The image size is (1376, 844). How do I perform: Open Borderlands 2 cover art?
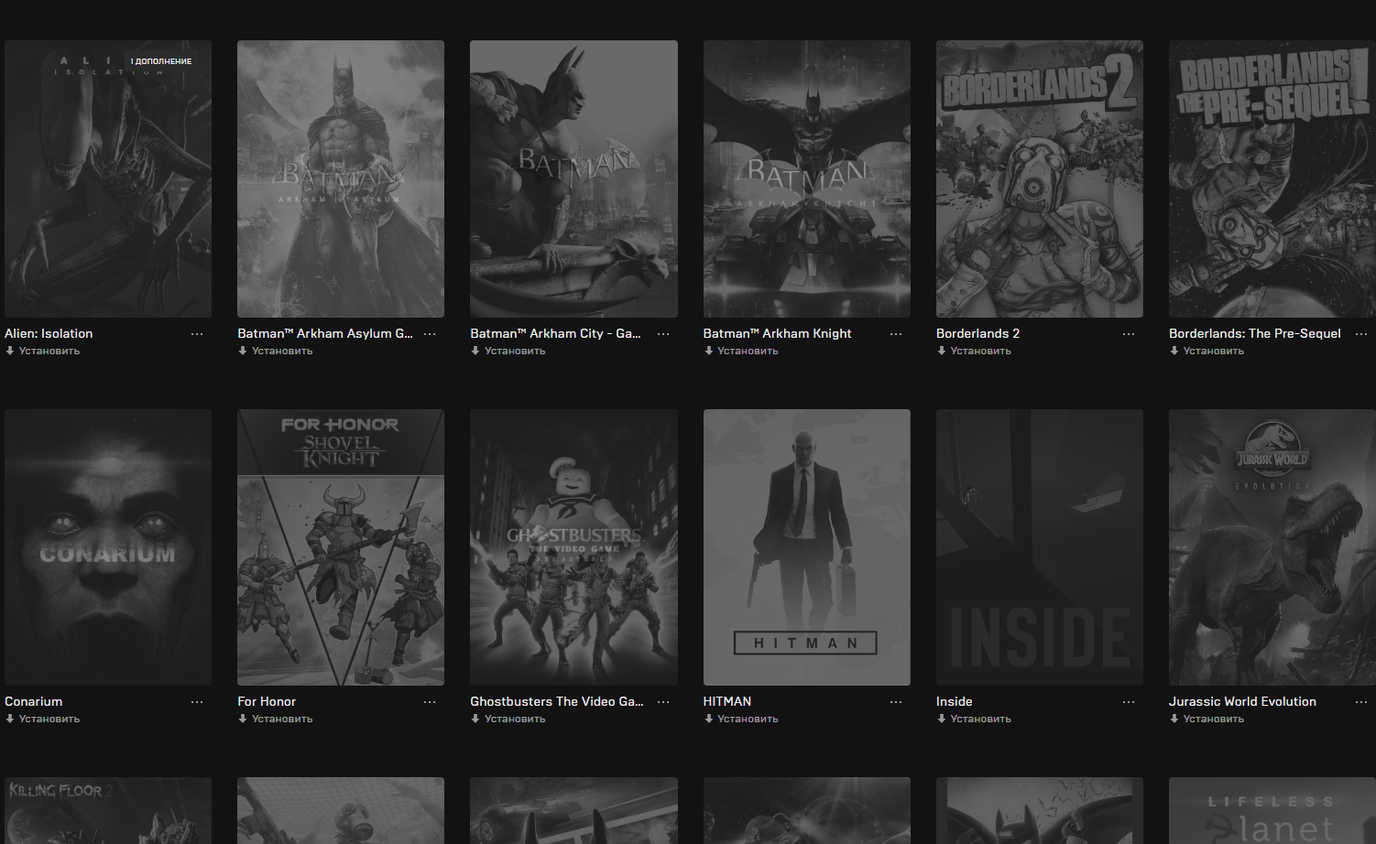[1040, 179]
